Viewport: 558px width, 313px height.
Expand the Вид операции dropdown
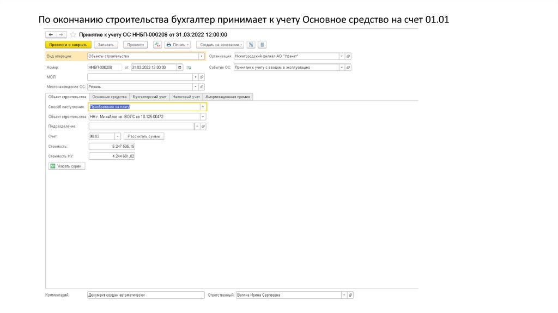[202, 56]
